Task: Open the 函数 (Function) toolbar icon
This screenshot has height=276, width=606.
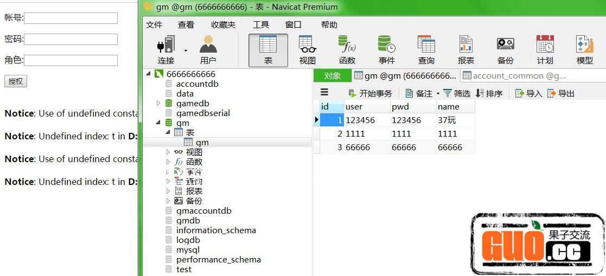Action: tap(347, 50)
